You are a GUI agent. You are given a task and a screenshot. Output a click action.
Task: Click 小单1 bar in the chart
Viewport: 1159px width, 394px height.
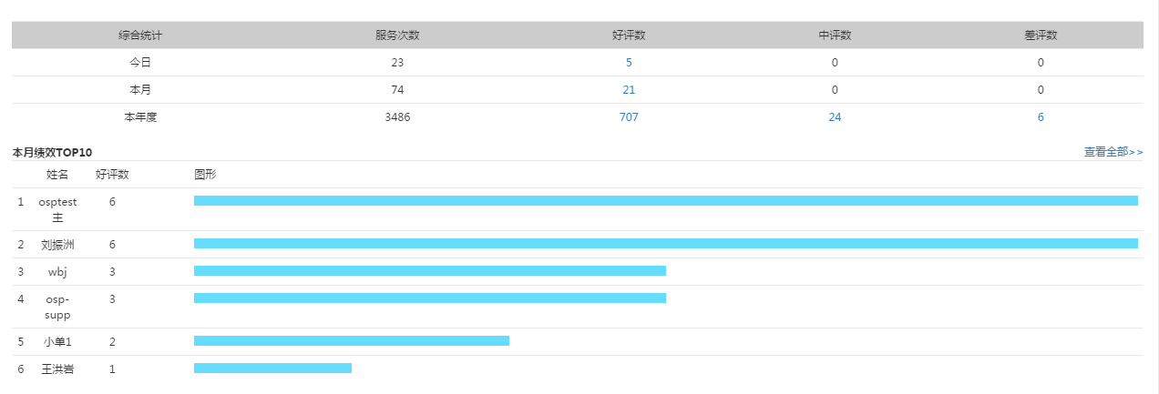(x=351, y=341)
